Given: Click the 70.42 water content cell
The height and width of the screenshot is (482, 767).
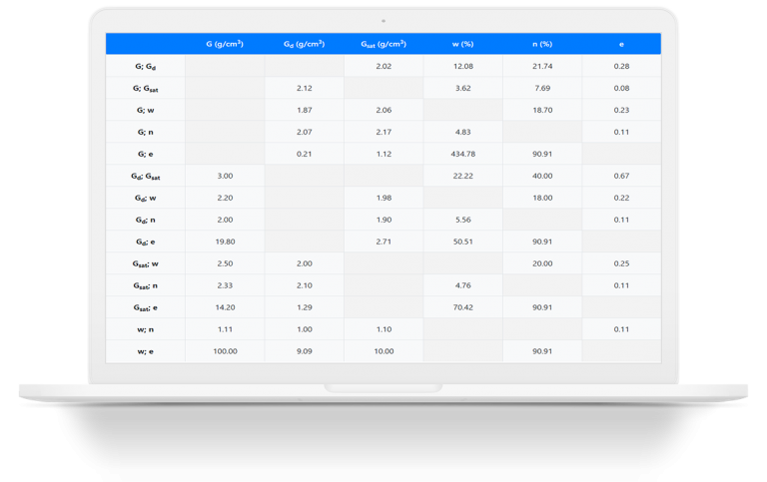Looking at the screenshot, I should click(462, 307).
